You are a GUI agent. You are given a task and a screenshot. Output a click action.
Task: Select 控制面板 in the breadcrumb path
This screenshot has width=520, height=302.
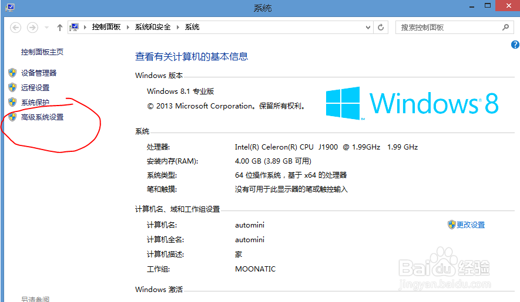pos(106,27)
